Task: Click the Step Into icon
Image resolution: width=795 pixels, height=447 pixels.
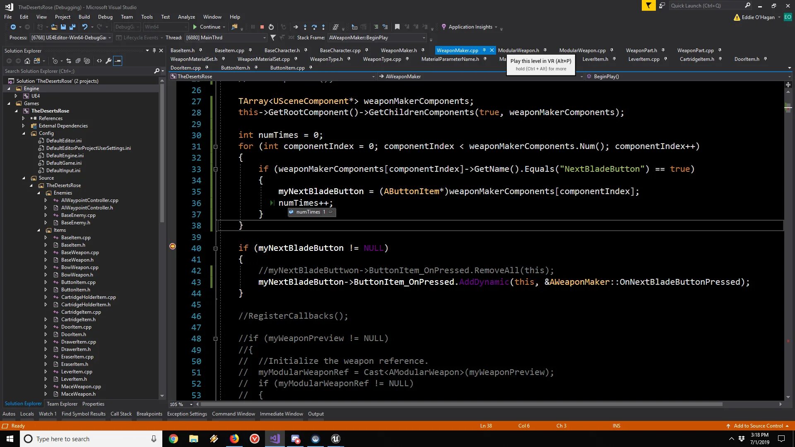Action: click(x=305, y=27)
